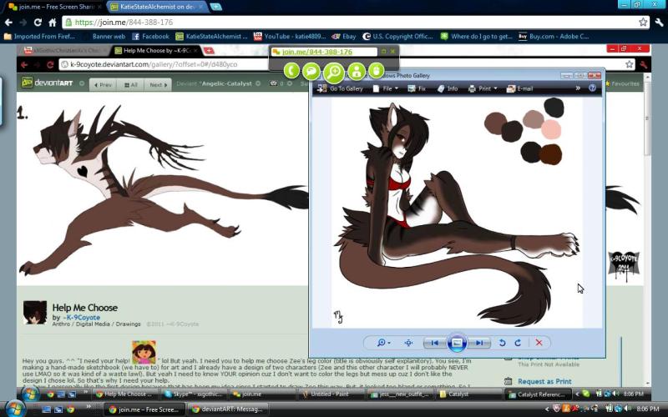Click Go To Gallery in Photo Gallery
The height and width of the screenshot is (417, 668).
(341, 88)
